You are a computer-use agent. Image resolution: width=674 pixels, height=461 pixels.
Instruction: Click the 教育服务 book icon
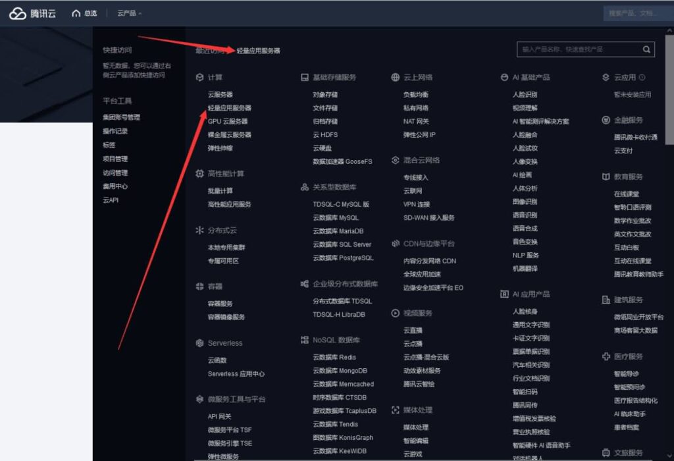tap(606, 176)
